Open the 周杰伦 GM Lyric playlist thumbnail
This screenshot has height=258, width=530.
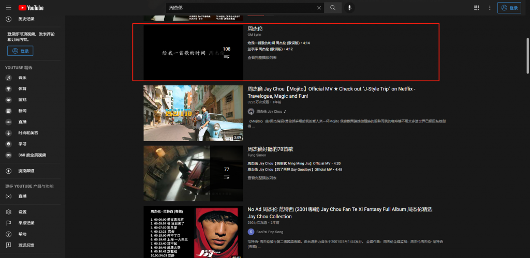pos(194,53)
